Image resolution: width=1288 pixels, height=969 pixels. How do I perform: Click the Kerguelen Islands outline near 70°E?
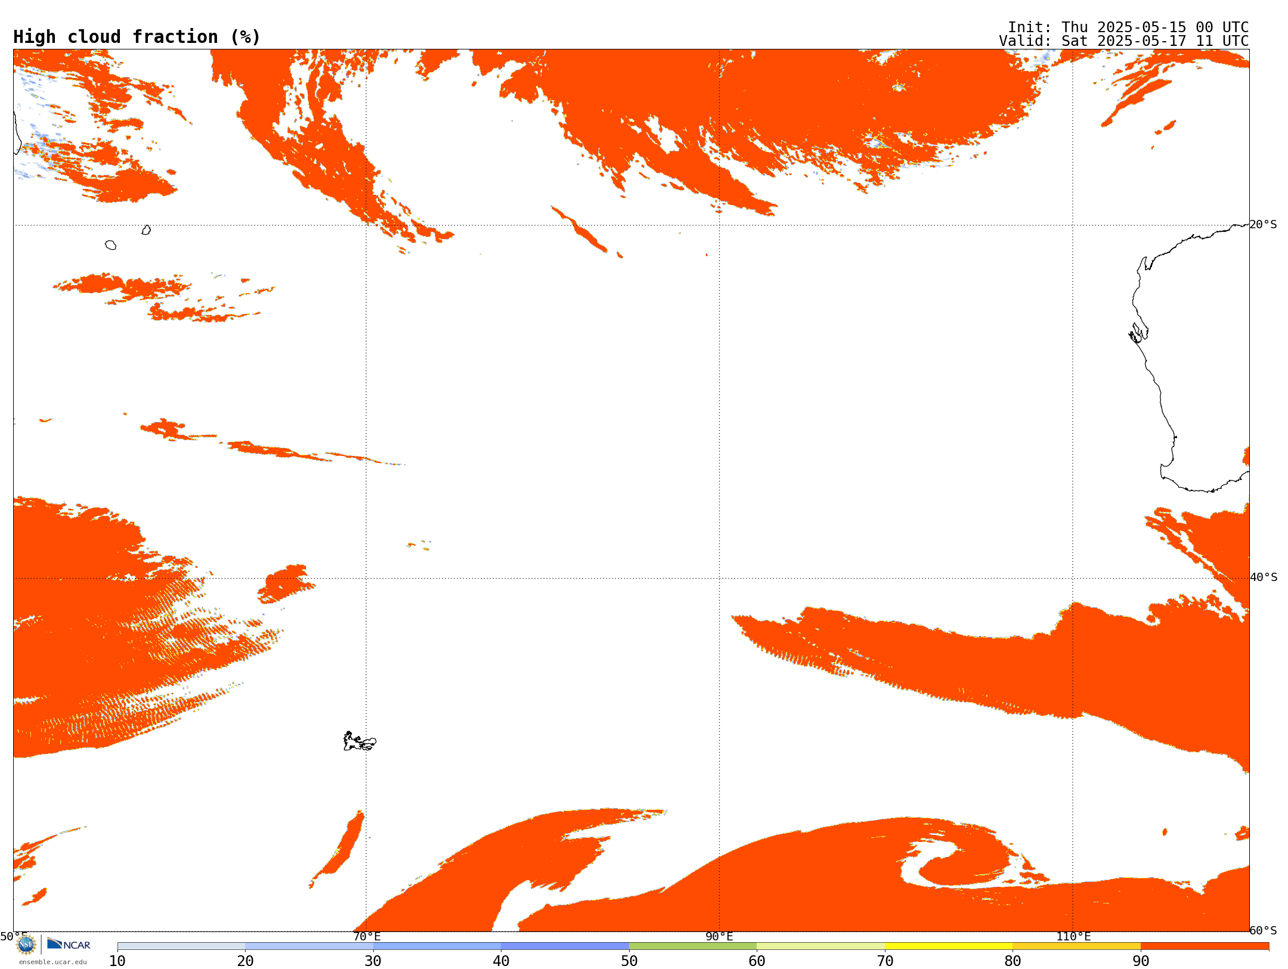[360, 741]
